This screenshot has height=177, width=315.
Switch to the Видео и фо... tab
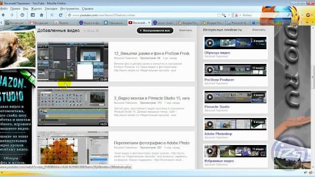coord(91,23)
